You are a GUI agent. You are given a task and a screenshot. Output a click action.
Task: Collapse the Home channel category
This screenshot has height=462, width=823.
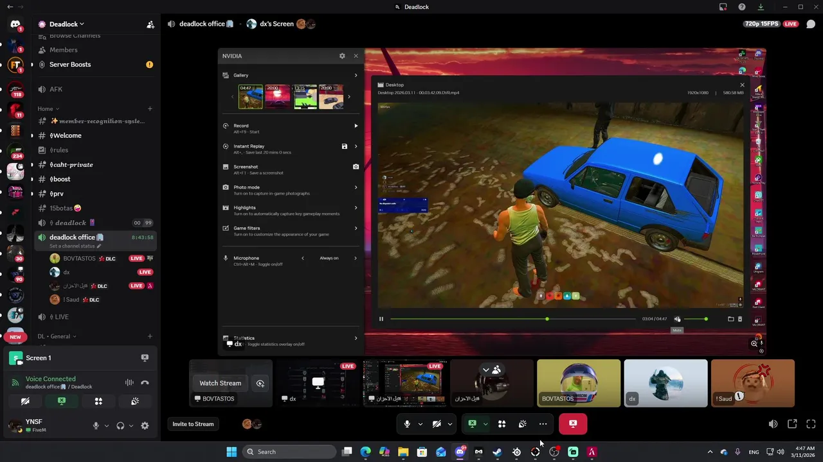[48, 108]
